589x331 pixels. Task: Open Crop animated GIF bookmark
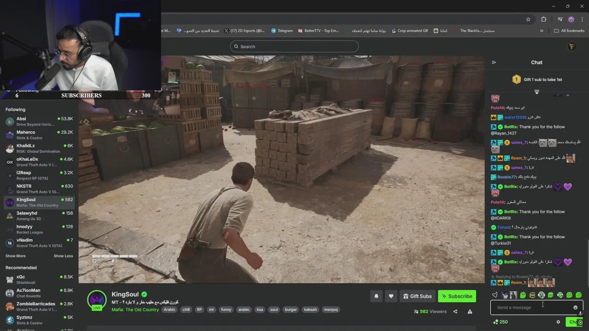coord(410,31)
